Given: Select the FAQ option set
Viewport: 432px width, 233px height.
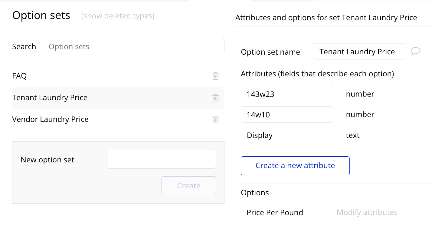Looking at the screenshot, I should coord(19,76).
